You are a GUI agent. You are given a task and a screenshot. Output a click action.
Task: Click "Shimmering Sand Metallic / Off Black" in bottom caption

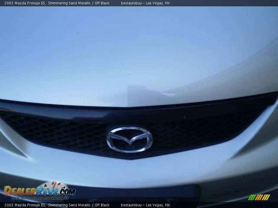pyautogui.click(x=79, y=205)
